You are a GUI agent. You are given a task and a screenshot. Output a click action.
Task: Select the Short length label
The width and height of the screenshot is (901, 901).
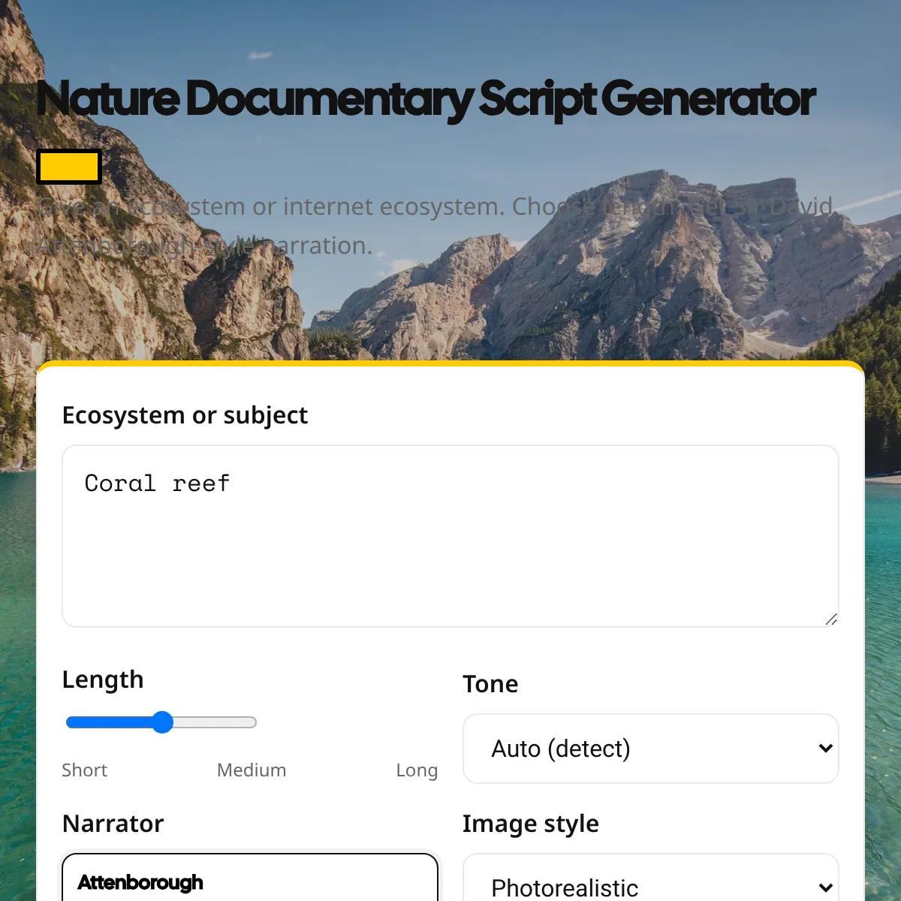tap(84, 770)
